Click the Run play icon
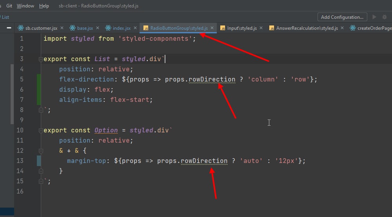This screenshot has height=217, width=392. 374,17
